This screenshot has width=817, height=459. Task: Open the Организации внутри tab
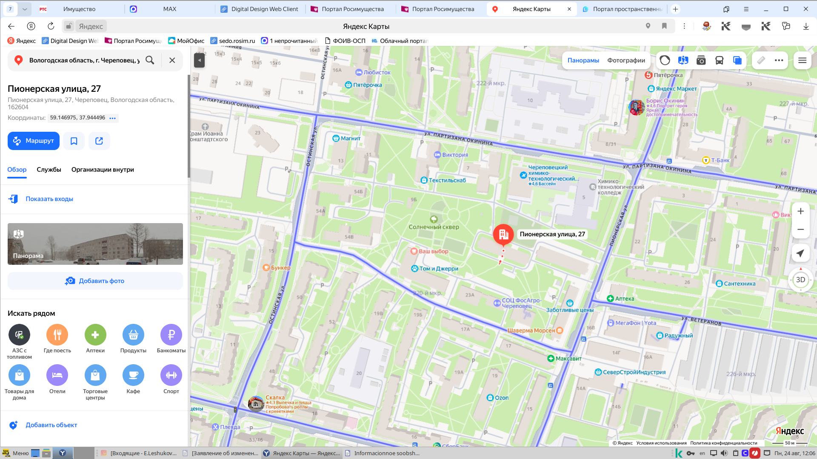(x=103, y=170)
